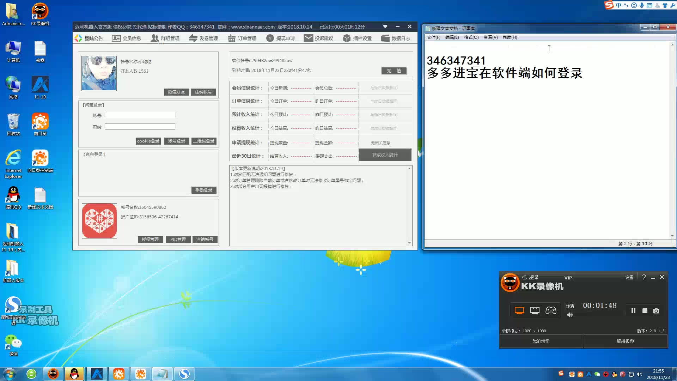Image resolution: width=677 pixels, height=381 pixels.
Task: Click the 授权管理 button
Action: [x=150, y=239]
